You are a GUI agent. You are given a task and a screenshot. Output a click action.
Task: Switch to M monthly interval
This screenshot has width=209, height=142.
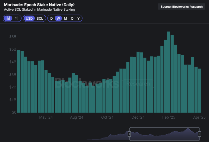(66, 18)
